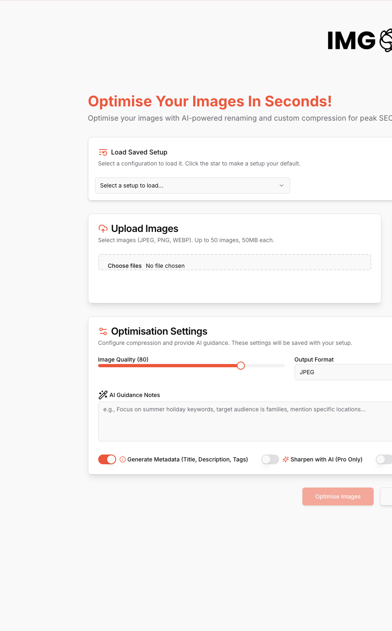Click the magic wand AI Guidance Notes icon

103,395
